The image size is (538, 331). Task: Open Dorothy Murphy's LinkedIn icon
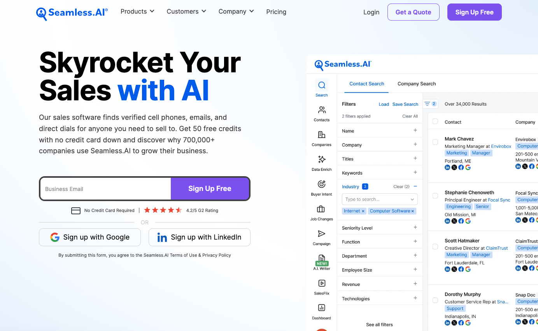(x=447, y=323)
